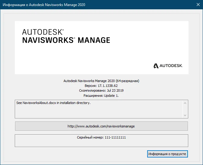The width and height of the screenshot is (203, 165).
Task: Click the Скомпилировано Jul 23 2019 line
Action: (x=101, y=90)
